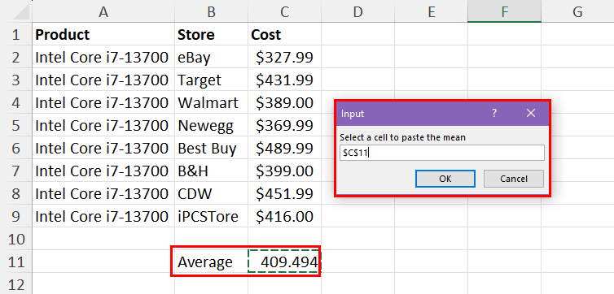Select row 6 header
This screenshot has width=614, height=294.
[x=16, y=148]
